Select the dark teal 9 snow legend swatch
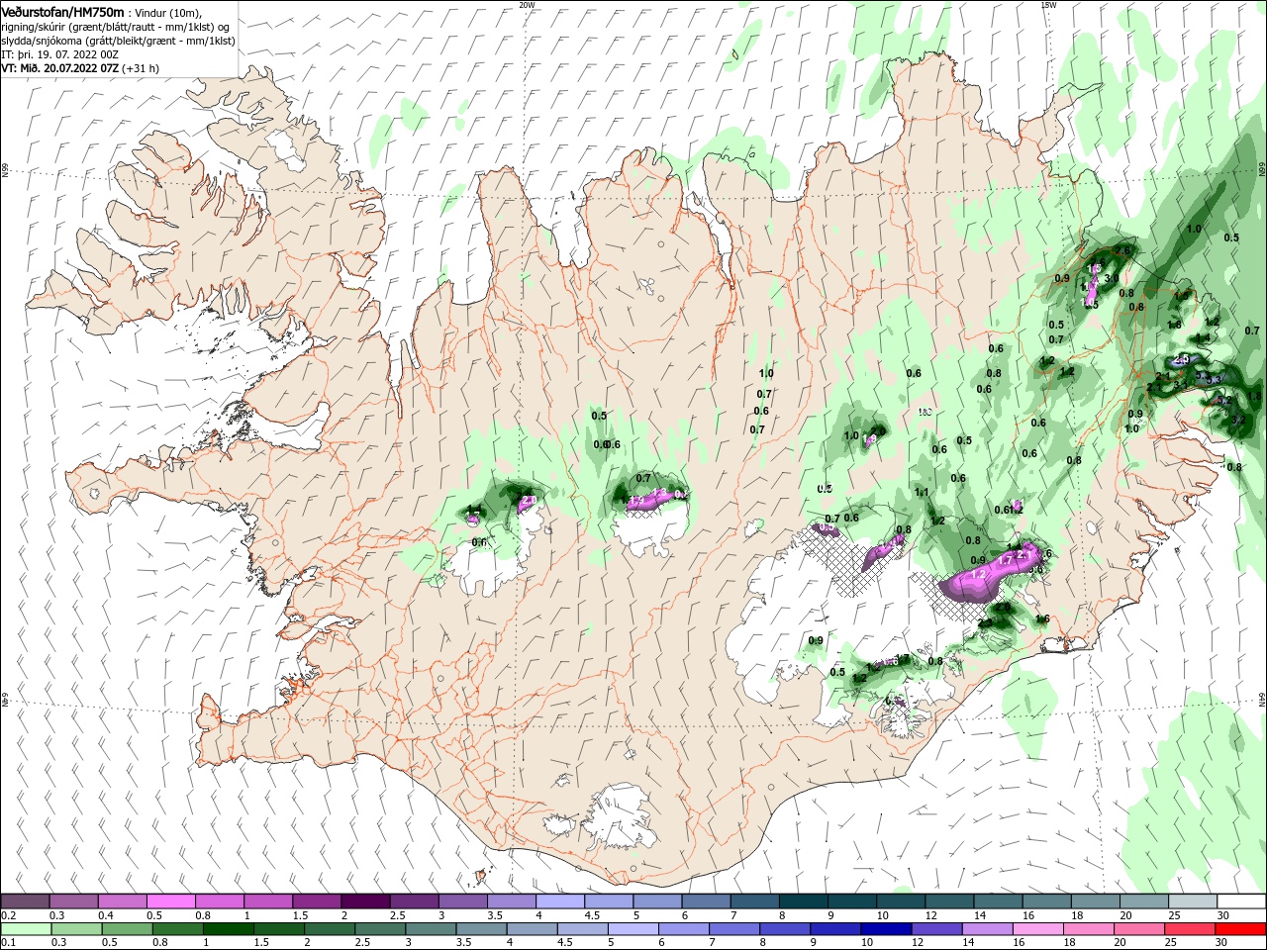Image resolution: width=1267 pixels, height=950 pixels. click(851, 902)
